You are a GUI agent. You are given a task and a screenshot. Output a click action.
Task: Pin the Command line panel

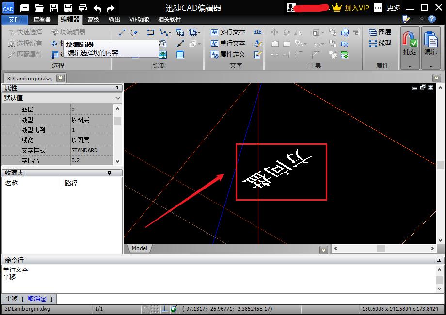tap(439, 260)
